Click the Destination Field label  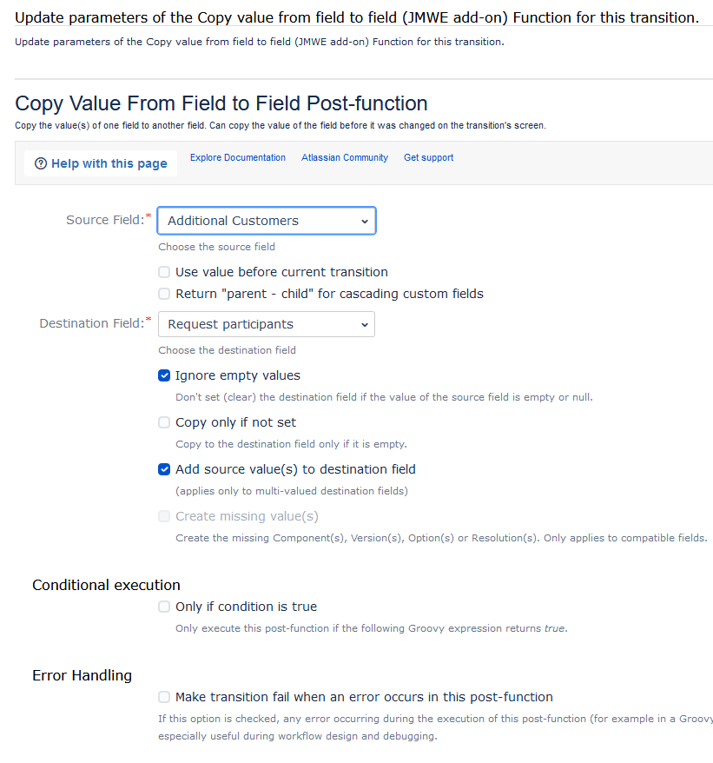(x=91, y=324)
